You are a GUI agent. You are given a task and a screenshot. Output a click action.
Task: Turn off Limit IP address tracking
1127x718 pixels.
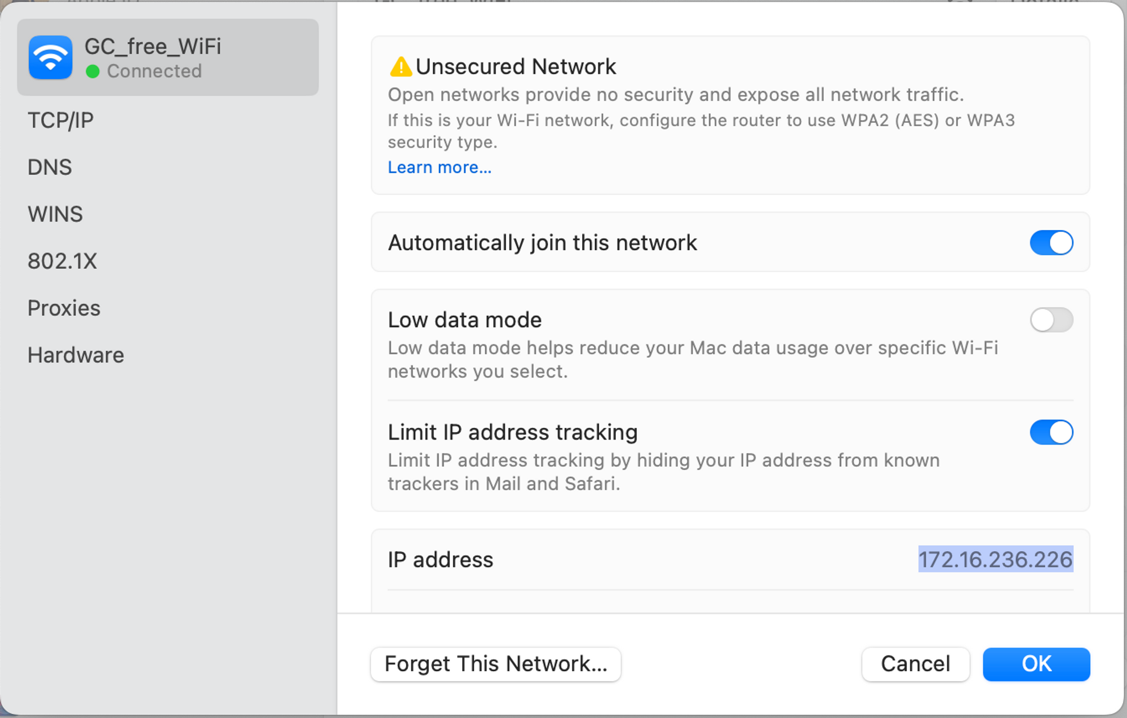tap(1051, 432)
